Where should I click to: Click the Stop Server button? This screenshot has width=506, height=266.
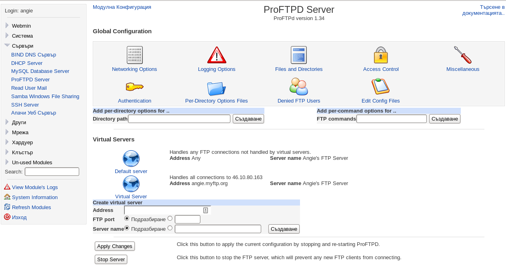point(111,259)
